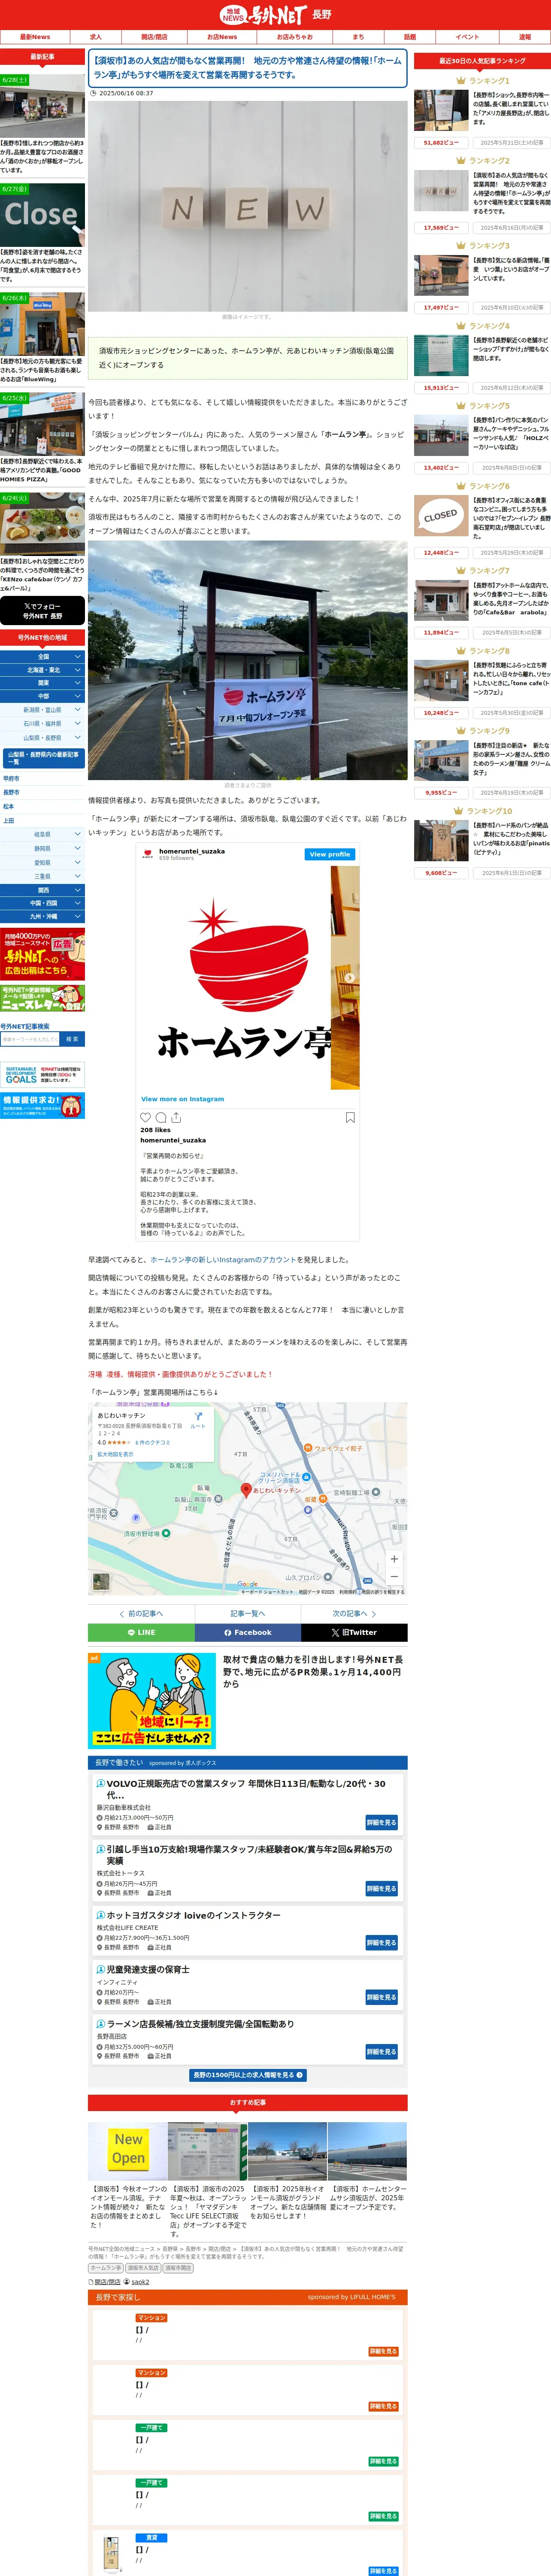This screenshot has width=551, height=2576.
Task: Like the Instagram post with heart icon
Action: tap(145, 1117)
